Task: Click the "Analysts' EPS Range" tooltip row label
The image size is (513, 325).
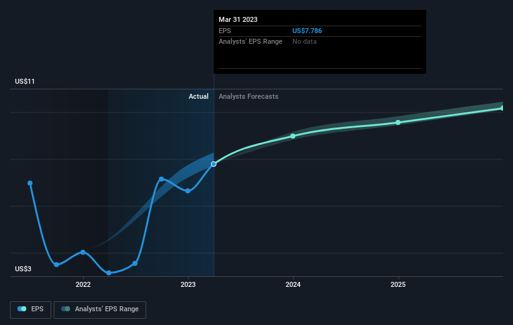Action: (251, 42)
